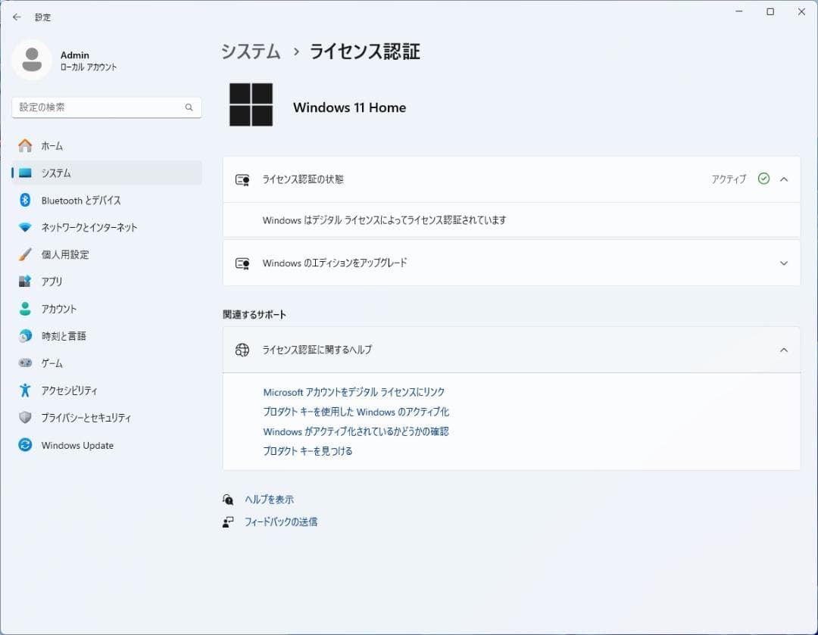Click システム in the breadcrumb

click(250, 51)
